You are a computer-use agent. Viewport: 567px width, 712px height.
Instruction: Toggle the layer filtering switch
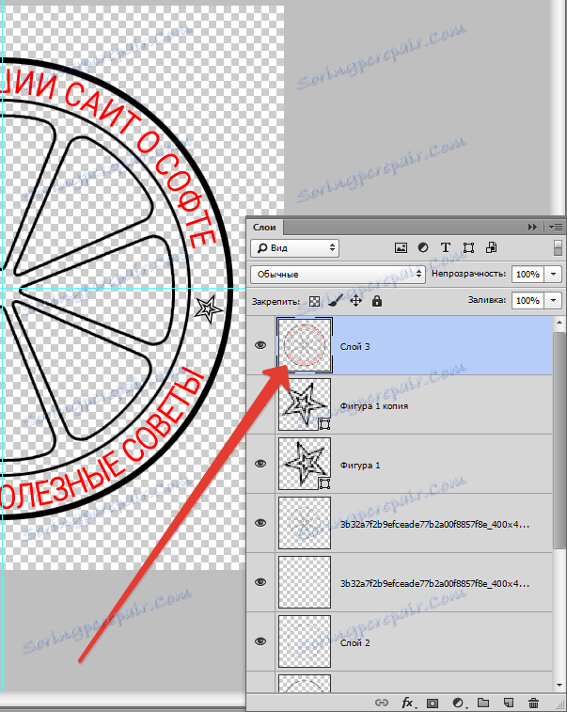(x=558, y=248)
